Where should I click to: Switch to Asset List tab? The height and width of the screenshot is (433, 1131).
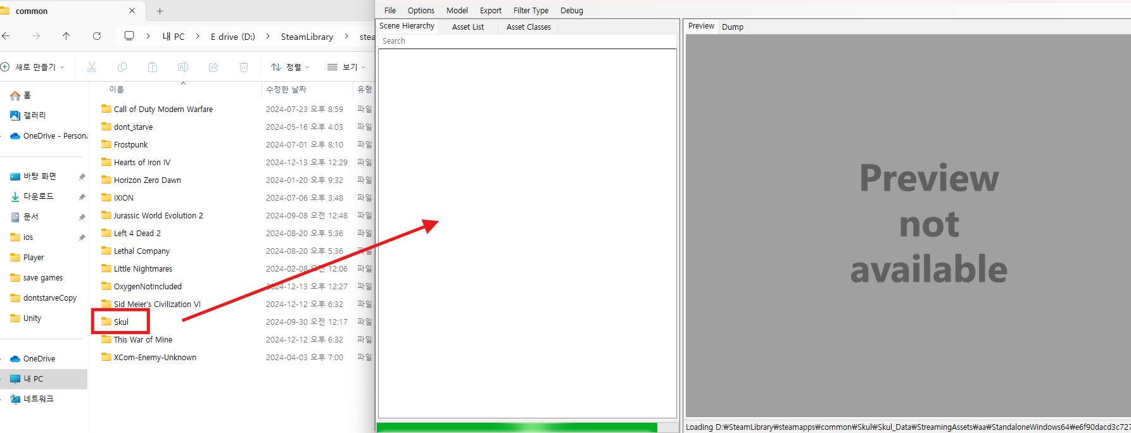[468, 27]
